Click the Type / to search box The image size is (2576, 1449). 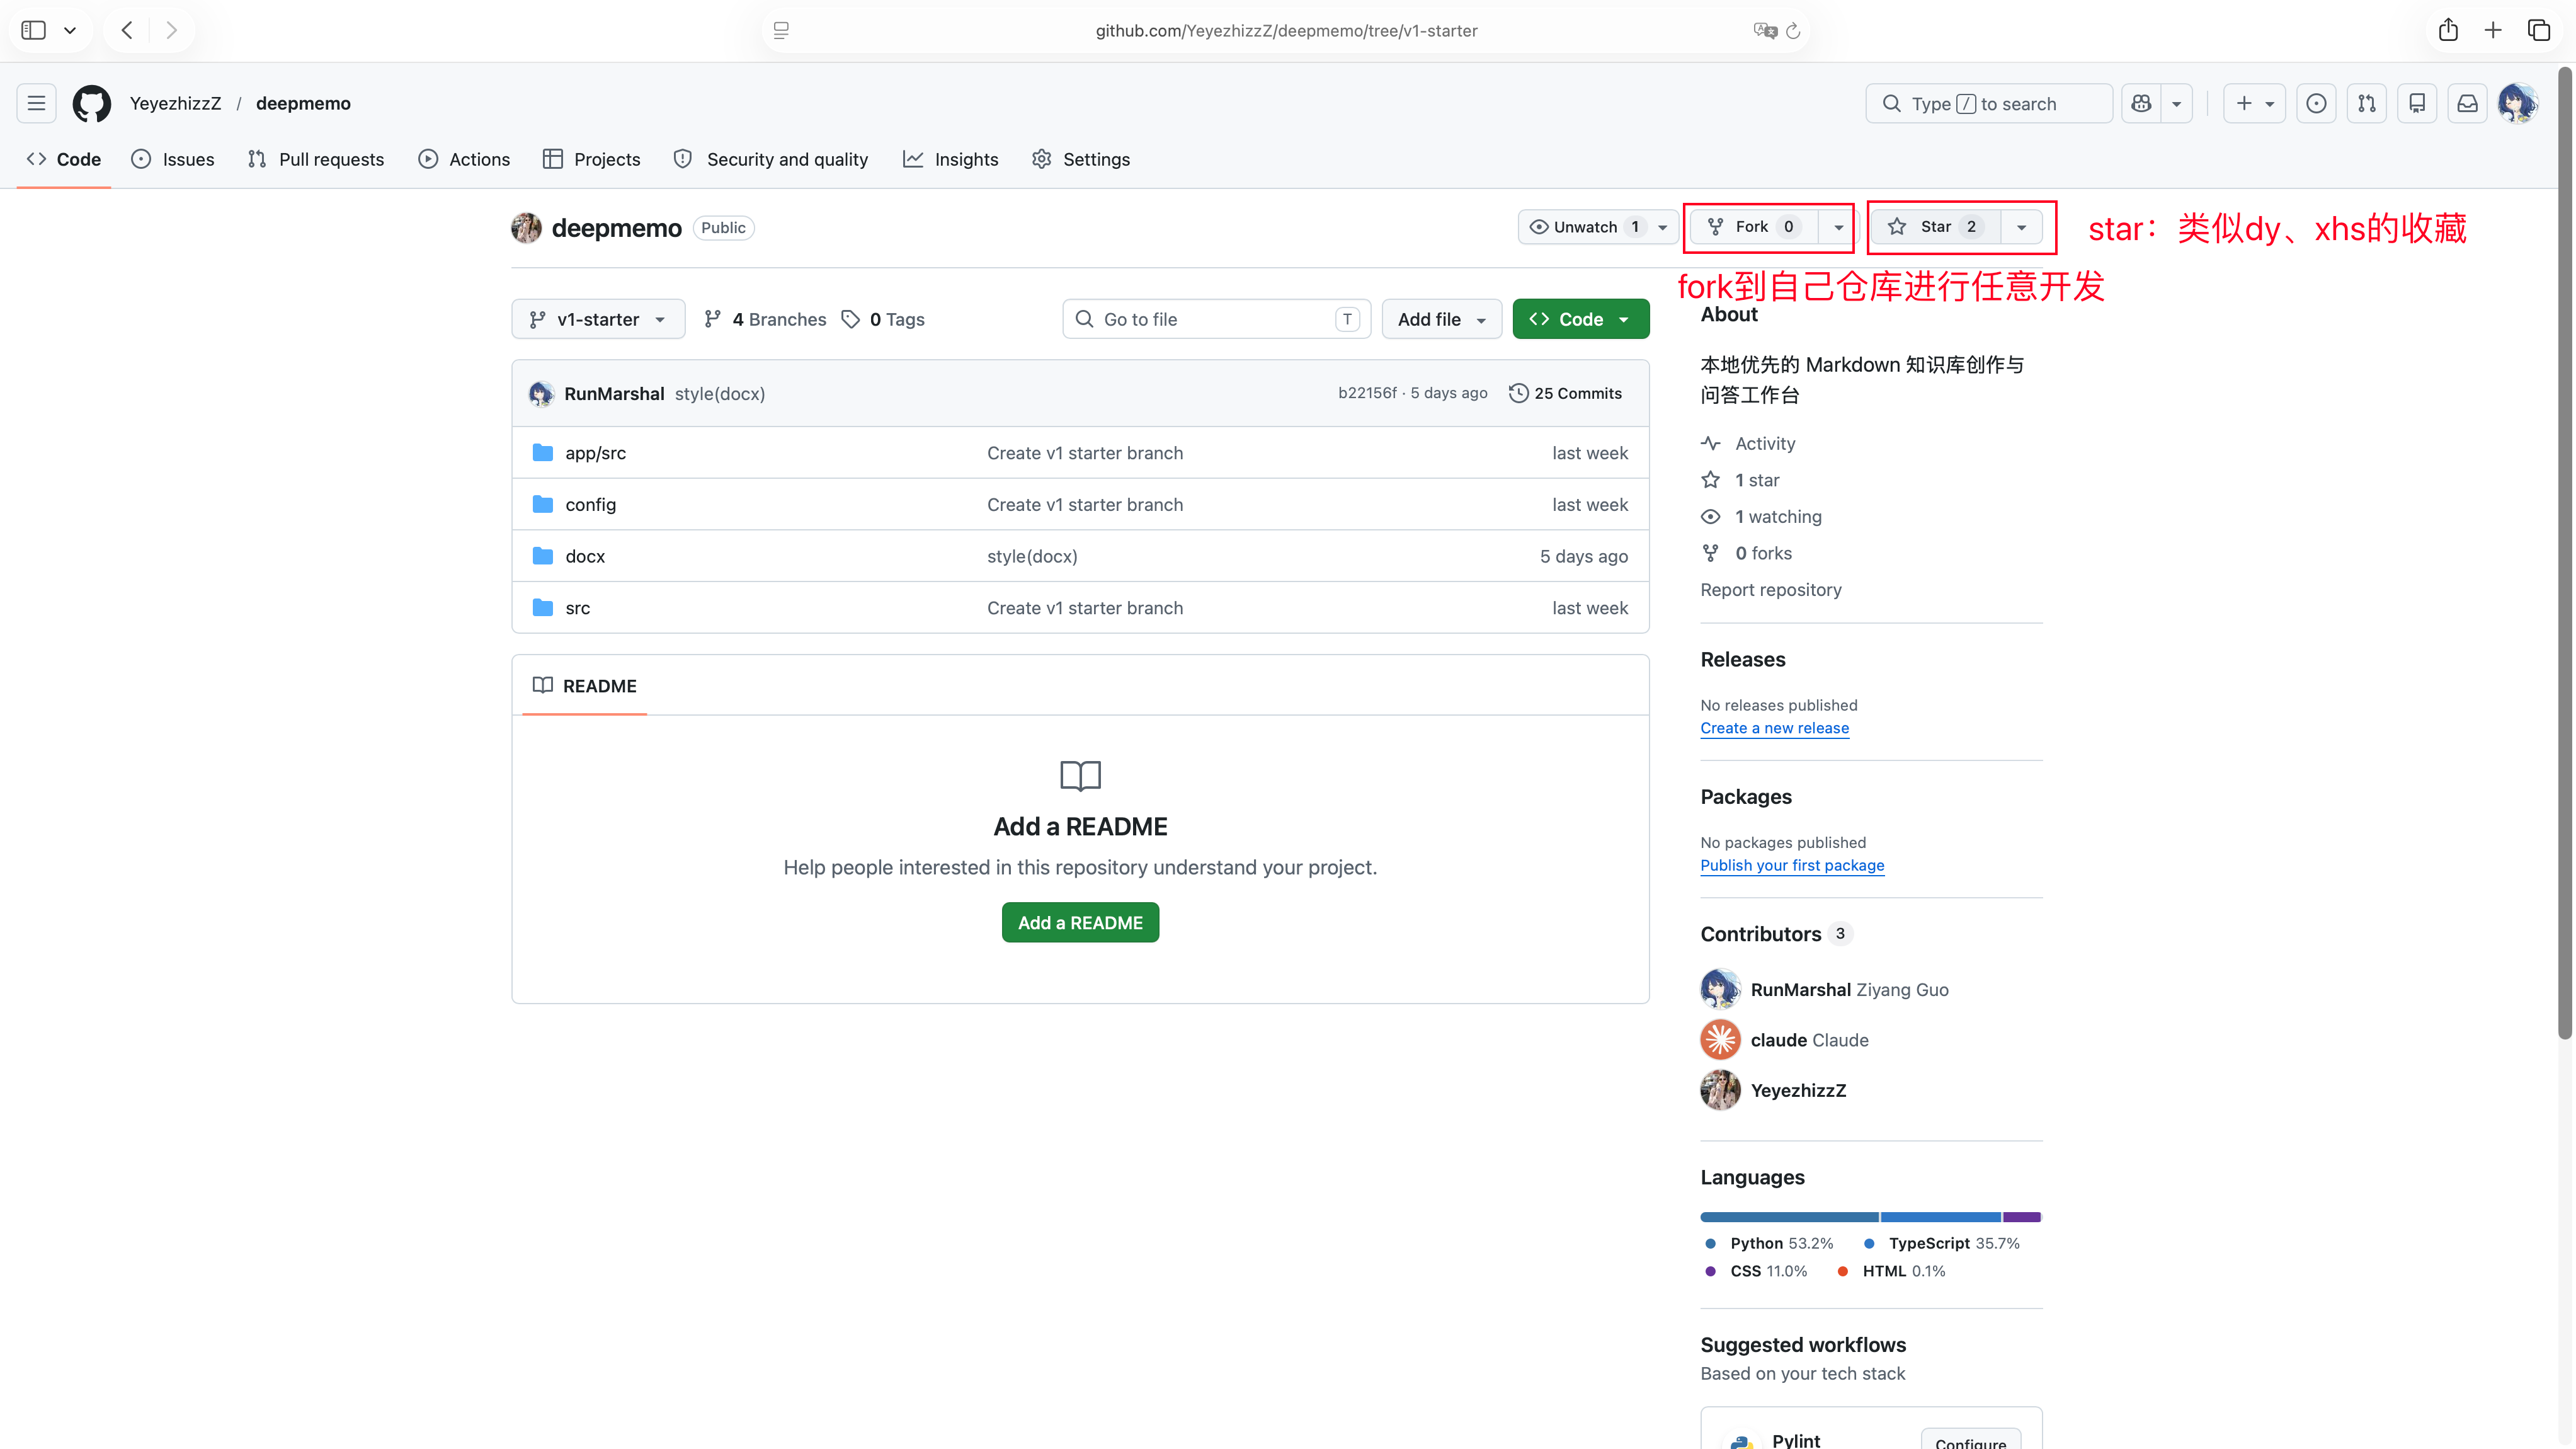tap(1989, 103)
